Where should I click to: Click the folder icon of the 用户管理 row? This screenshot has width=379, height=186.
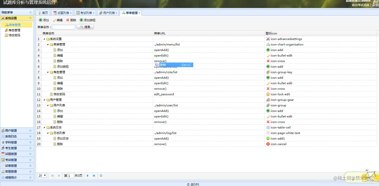(48, 100)
